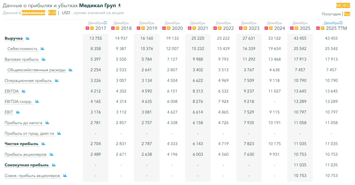Open the chart icon next to Выручка
Screen dimensions: 355x185
coord(28,38)
